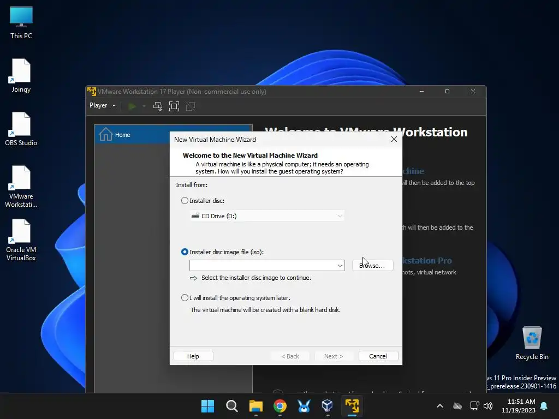Open the notifications bell icon
Screen dimensions: 559x419
click(544, 406)
